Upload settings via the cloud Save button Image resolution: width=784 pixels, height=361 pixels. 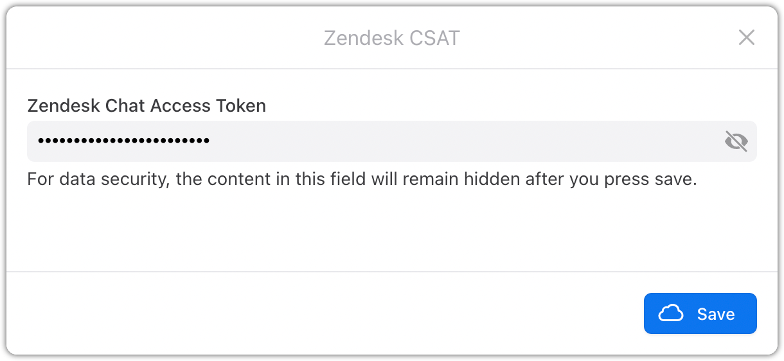pyautogui.click(x=700, y=313)
